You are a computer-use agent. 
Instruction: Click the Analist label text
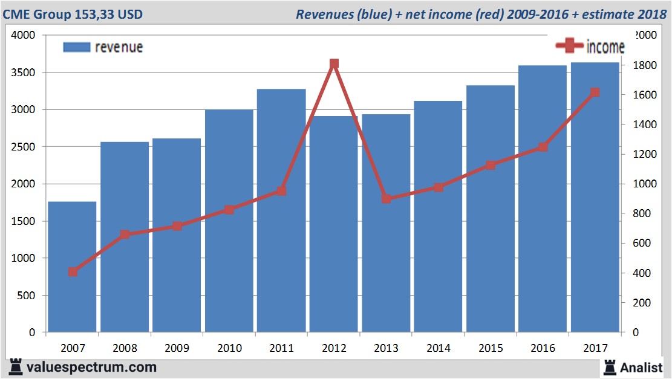641,367
